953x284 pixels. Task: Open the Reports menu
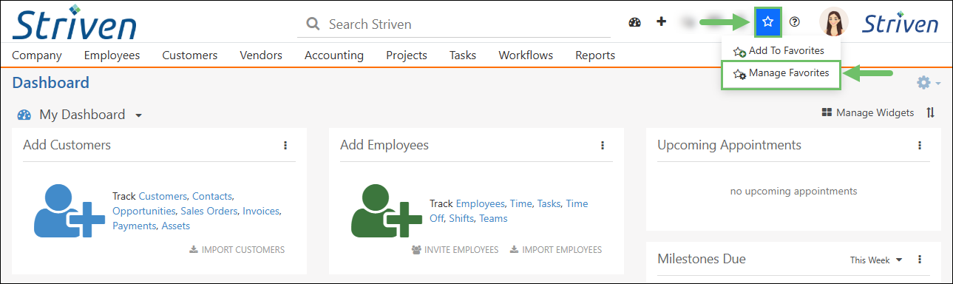click(x=595, y=55)
